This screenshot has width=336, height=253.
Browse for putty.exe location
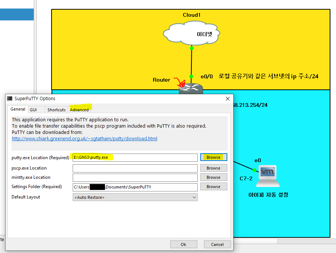coord(214,157)
